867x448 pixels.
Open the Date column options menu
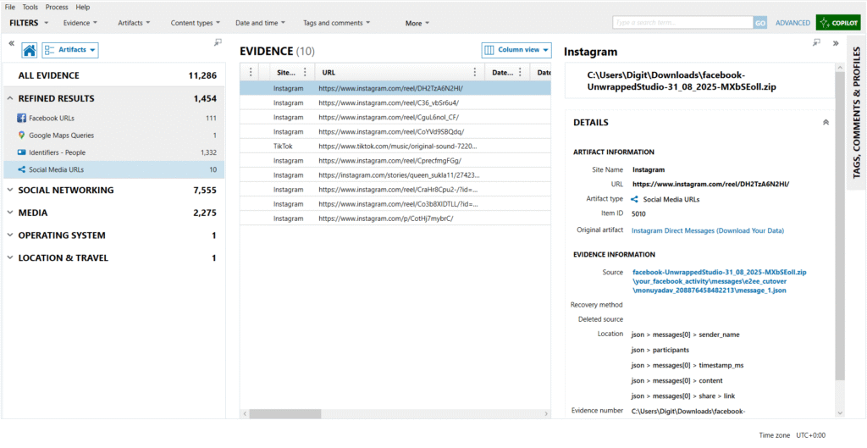point(520,72)
